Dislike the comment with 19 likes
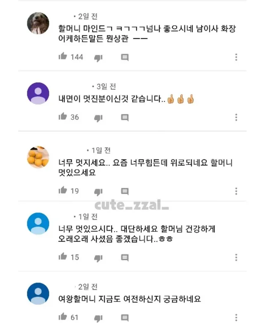The width and height of the screenshot is (264, 330). click(98, 192)
